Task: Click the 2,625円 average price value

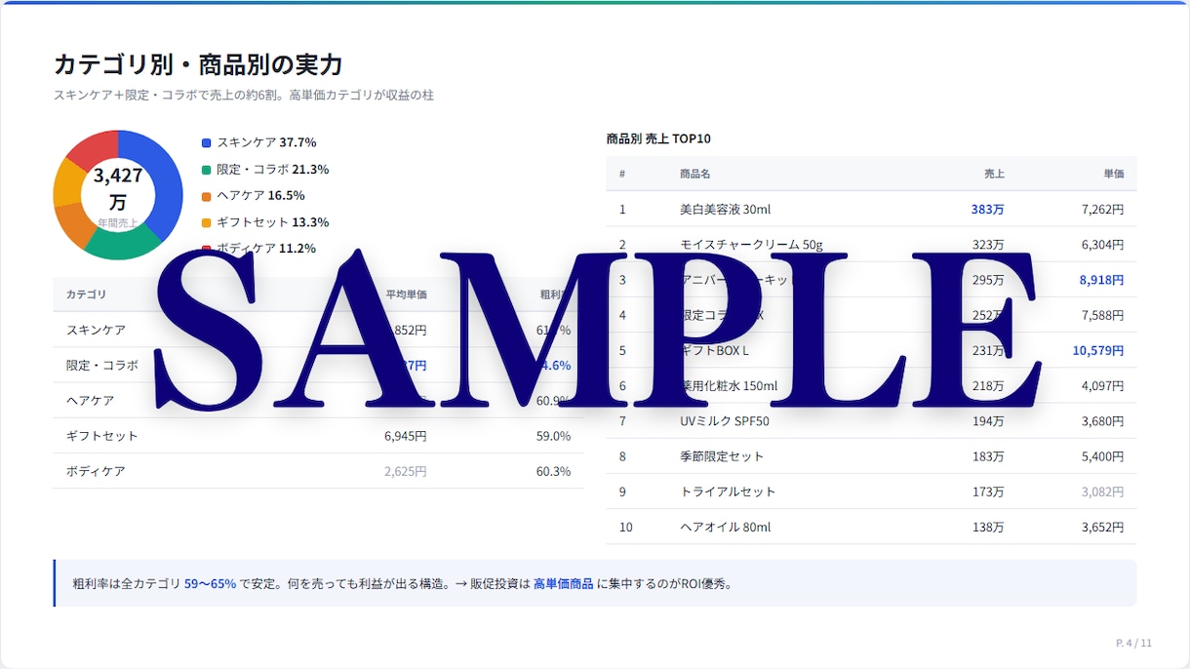Action: [x=406, y=471]
